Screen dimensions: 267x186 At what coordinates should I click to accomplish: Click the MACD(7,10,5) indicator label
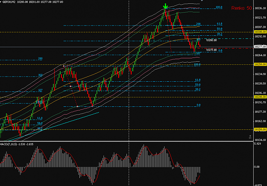pos(9,144)
